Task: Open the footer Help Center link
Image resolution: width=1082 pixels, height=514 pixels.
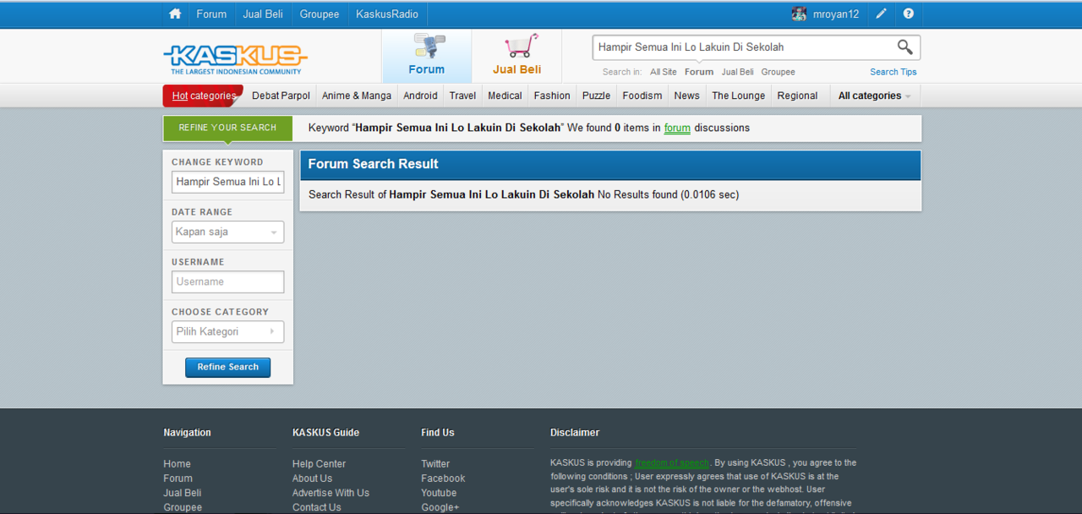Action: click(x=319, y=464)
